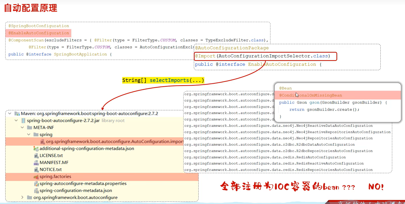Click the @EnableAutoConfiguration annotation
The image size is (405, 204).
coord(39,33)
